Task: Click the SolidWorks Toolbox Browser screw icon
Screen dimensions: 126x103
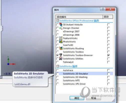Action: click(61, 55)
